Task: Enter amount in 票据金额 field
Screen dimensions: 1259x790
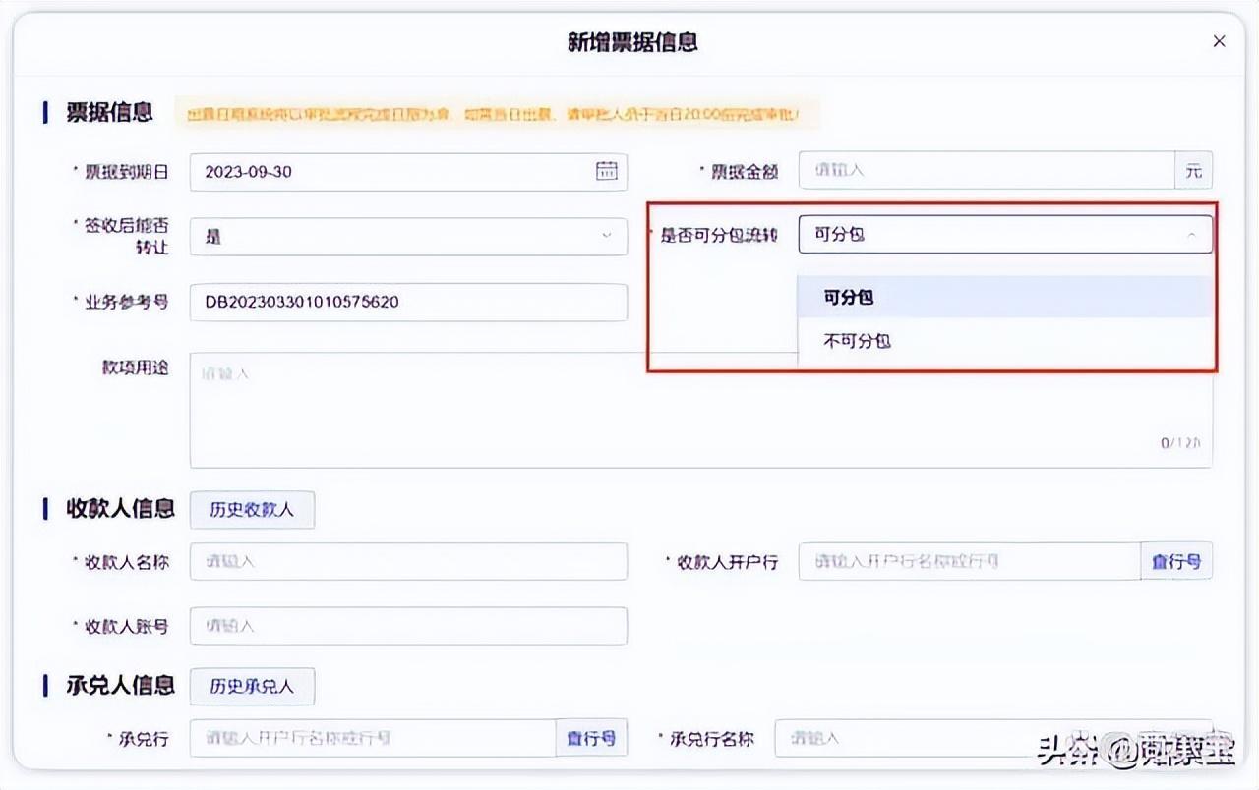Action: coord(986,170)
